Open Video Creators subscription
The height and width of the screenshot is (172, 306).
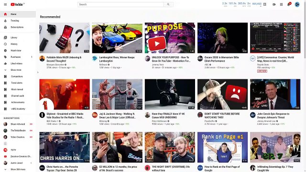[18, 137]
